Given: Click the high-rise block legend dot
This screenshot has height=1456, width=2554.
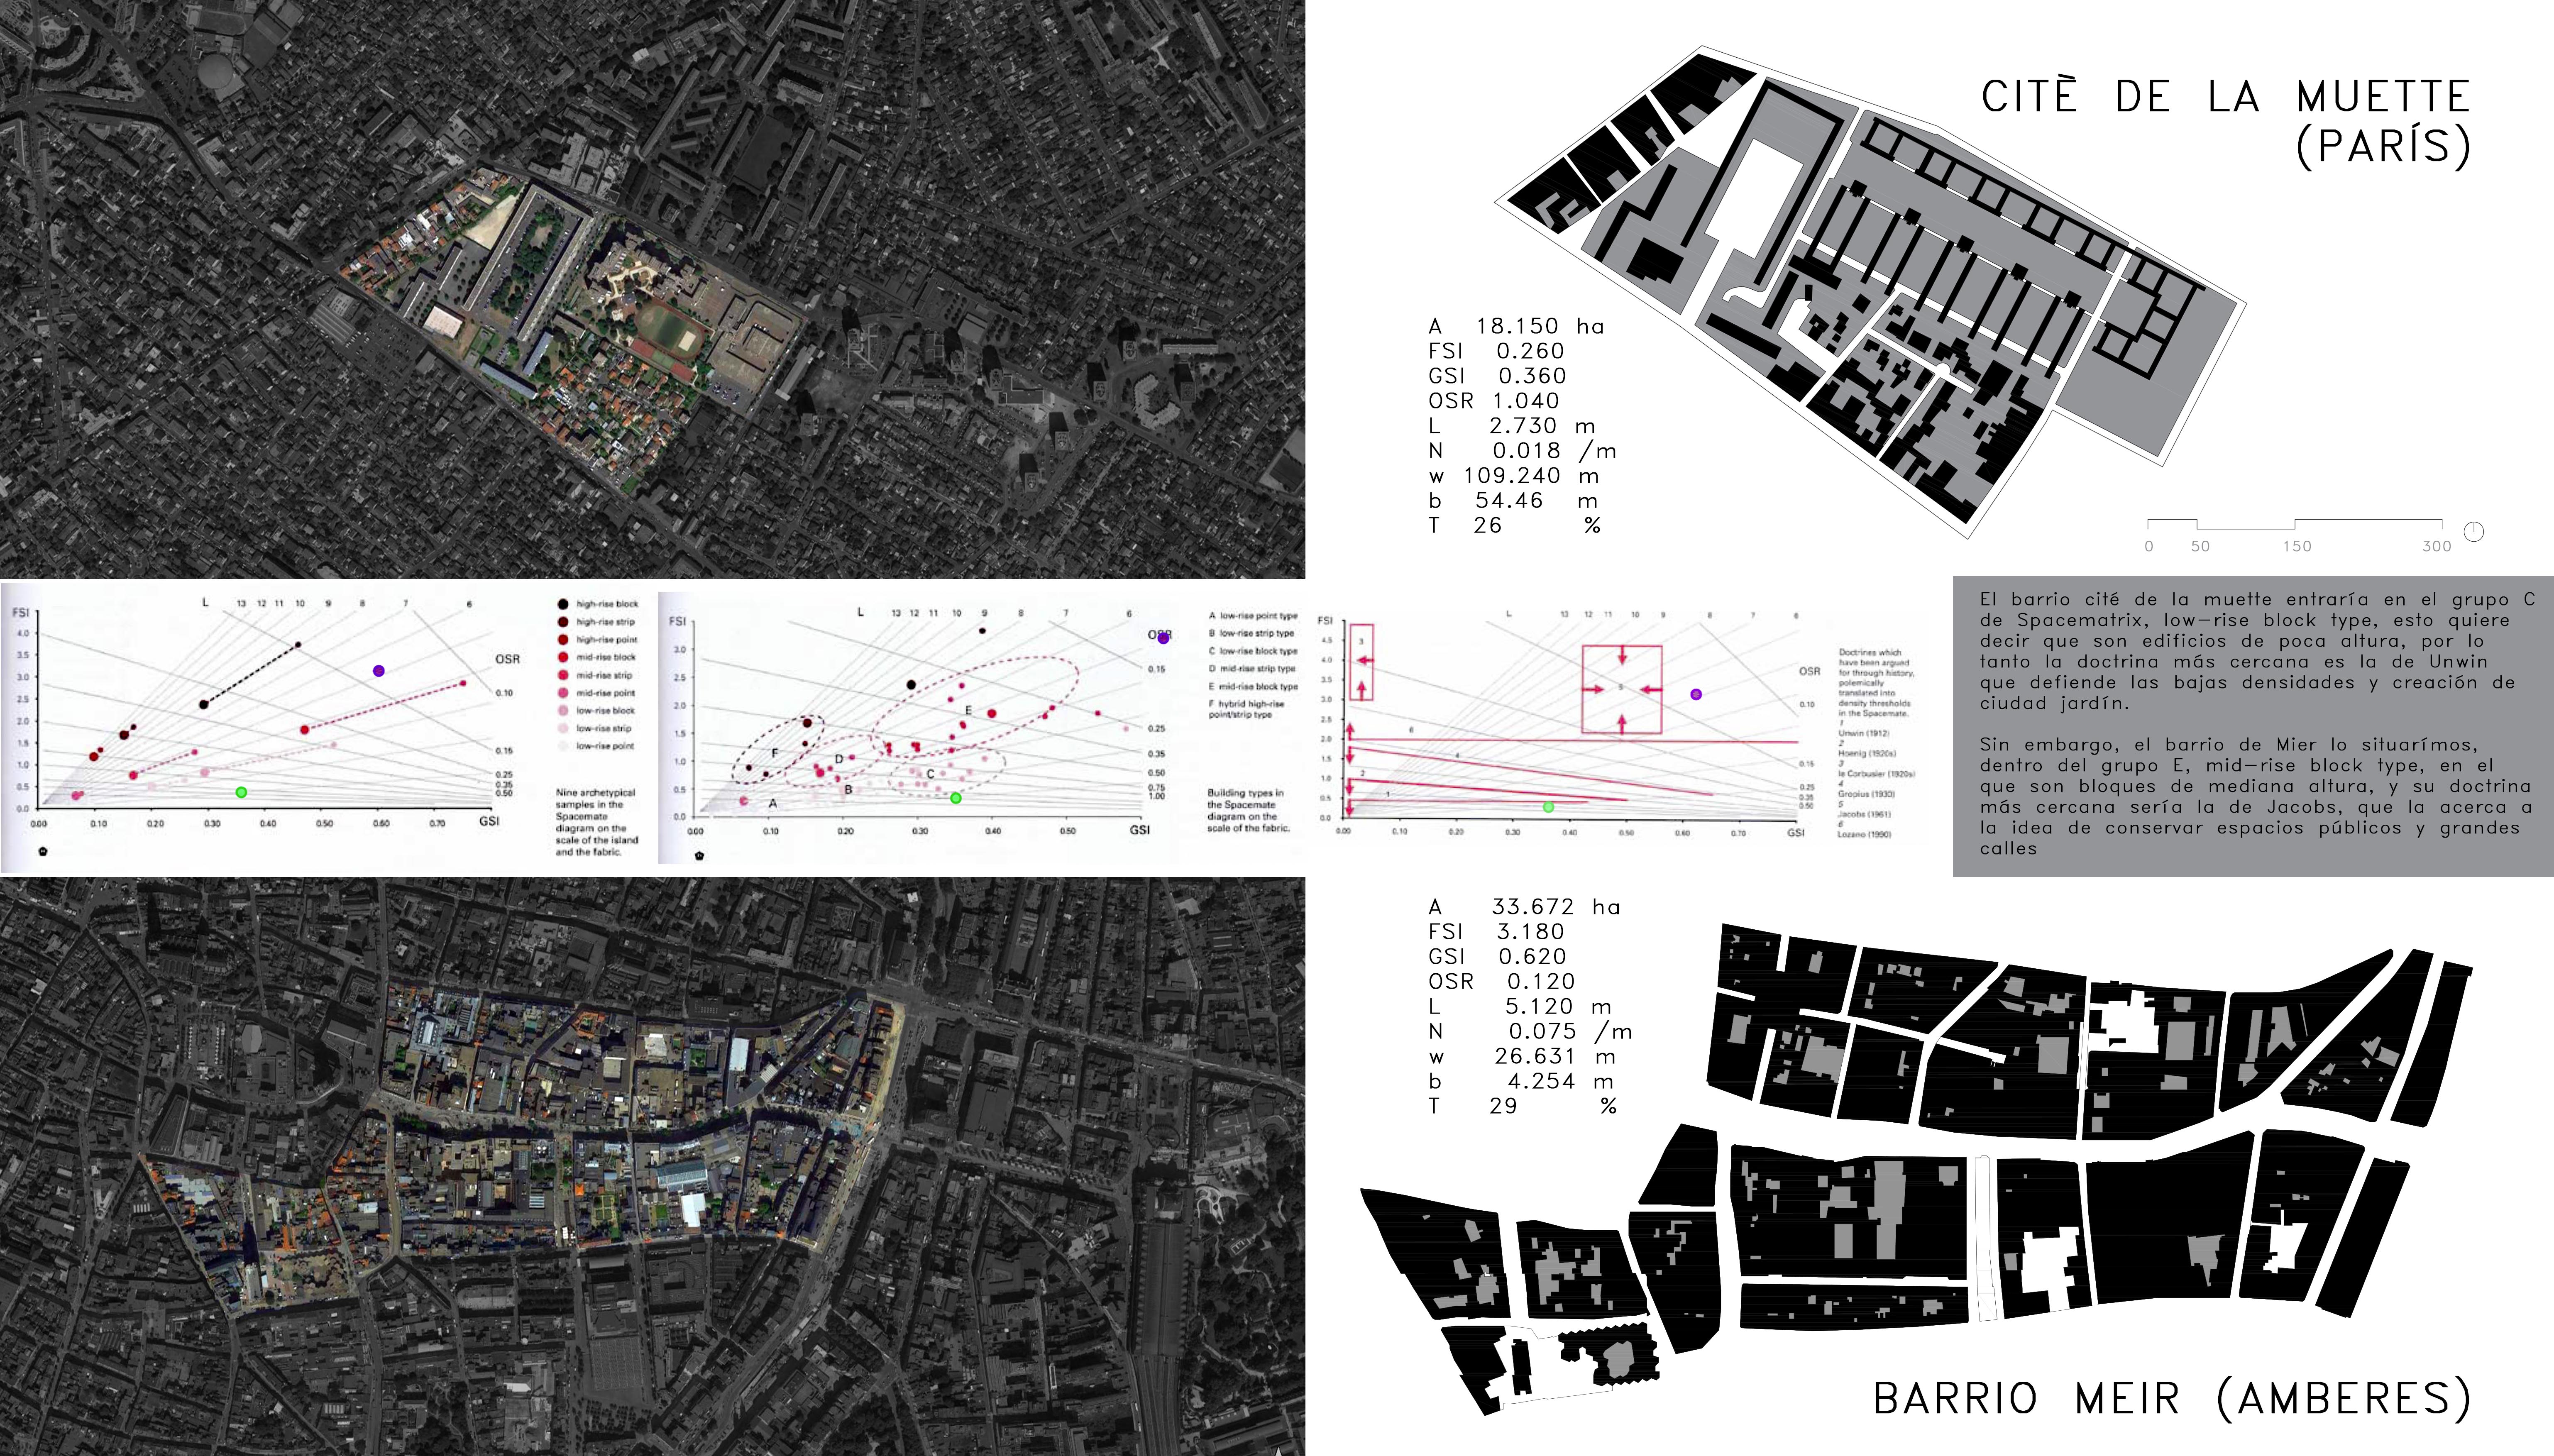Looking at the screenshot, I should coord(563,604).
